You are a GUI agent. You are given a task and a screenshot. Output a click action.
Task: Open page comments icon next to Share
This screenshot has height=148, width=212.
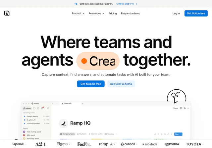(181, 108)
